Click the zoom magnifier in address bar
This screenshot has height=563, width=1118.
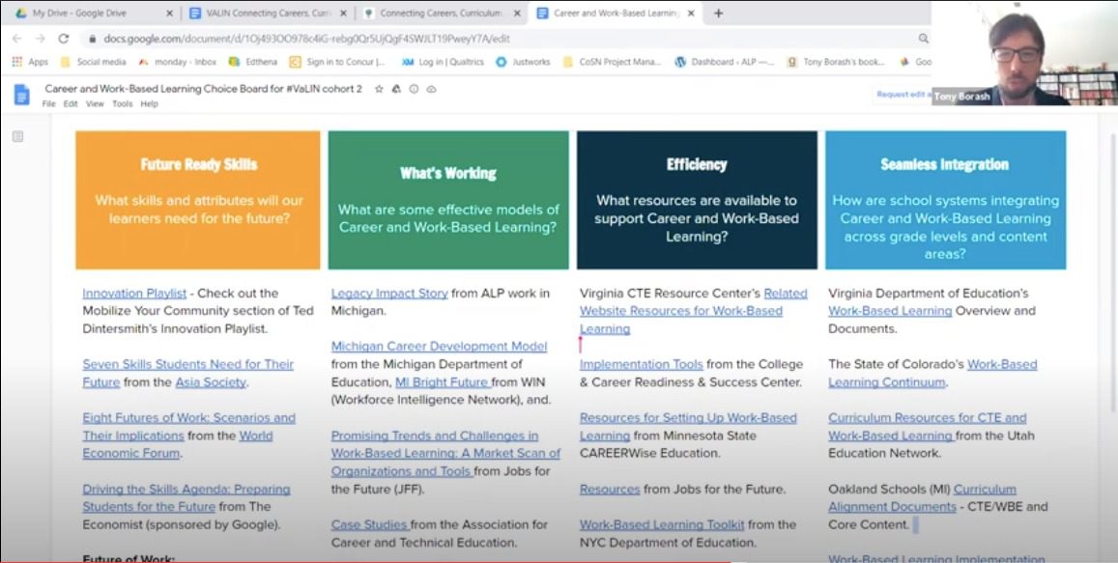923,39
